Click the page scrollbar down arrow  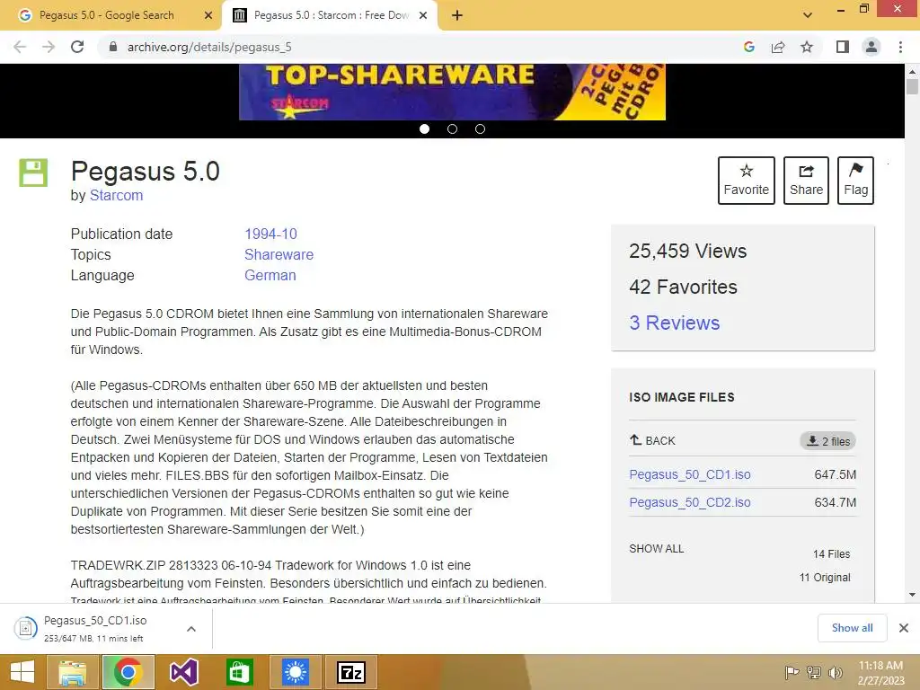pos(913,595)
